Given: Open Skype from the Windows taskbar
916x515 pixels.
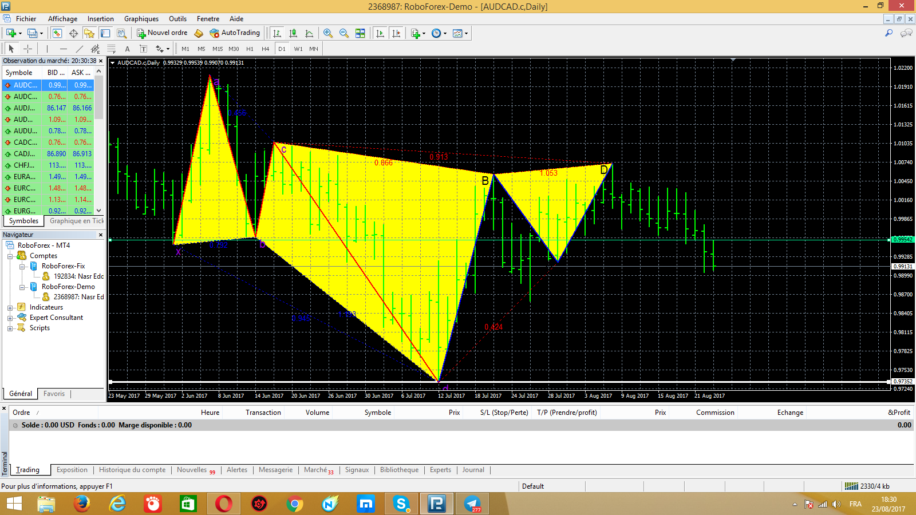Looking at the screenshot, I should tap(401, 504).
